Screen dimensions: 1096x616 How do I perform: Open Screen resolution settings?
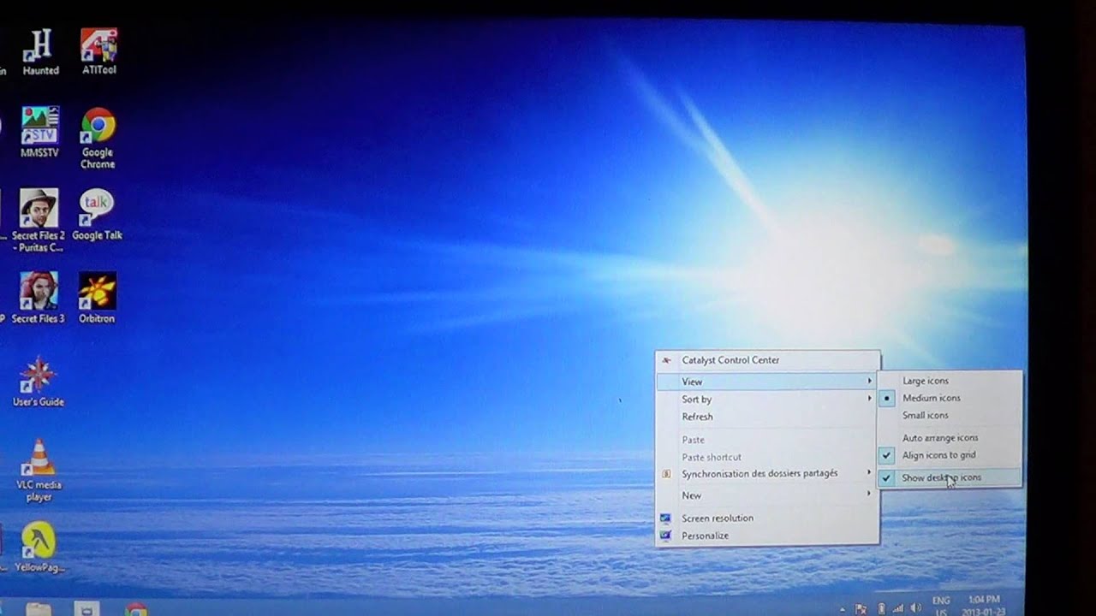tap(718, 518)
